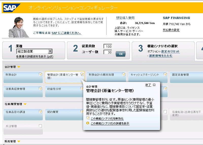203x145 pixels.
Task: Toggle the checkbox icon in popup for 無効化
Action: tap(88, 118)
